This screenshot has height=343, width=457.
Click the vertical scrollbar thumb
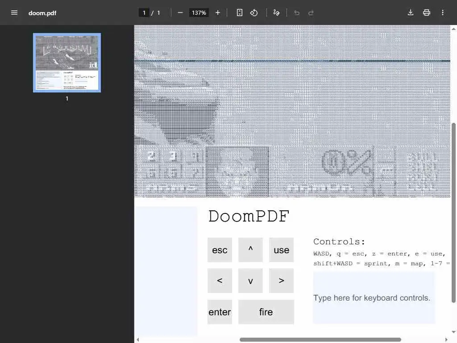coord(453,213)
